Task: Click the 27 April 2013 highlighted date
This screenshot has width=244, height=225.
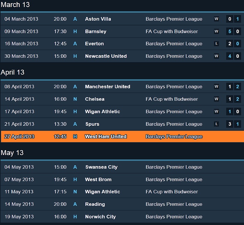Action: (19, 137)
